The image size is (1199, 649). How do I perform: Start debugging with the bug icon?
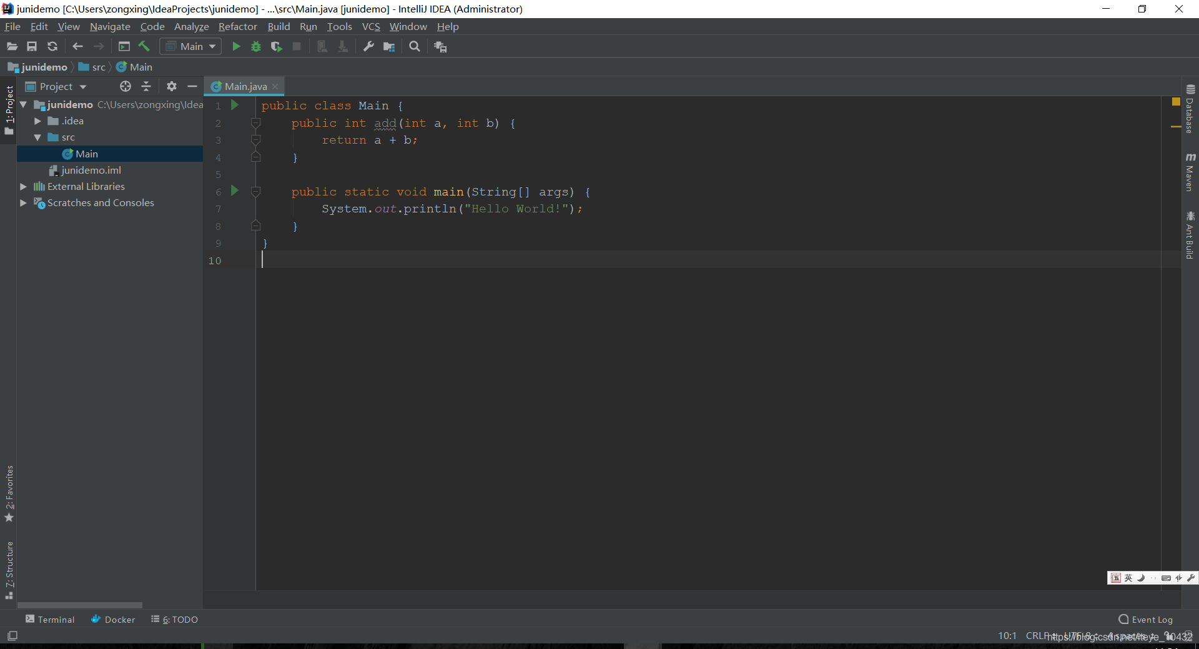[256, 47]
